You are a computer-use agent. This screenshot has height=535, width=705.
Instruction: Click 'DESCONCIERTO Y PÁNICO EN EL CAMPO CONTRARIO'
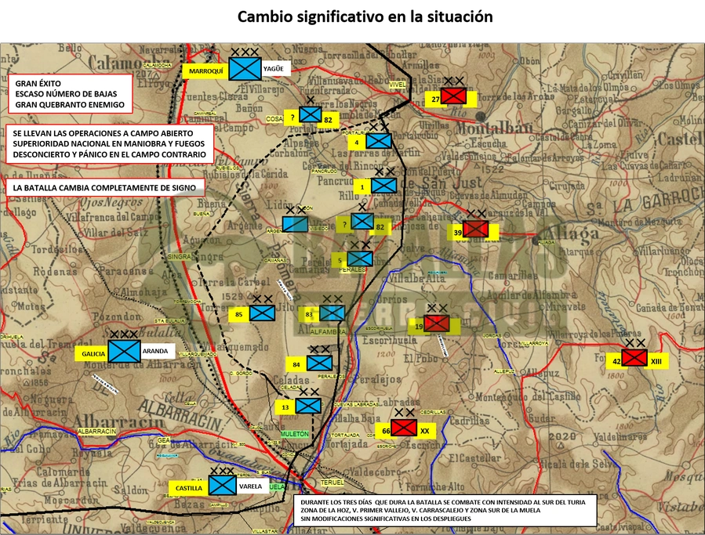109,154
